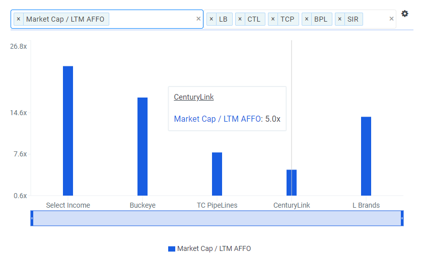The height and width of the screenshot is (261, 422).
Task: Clear all metrics in the metric field
Action: (198, 19)
